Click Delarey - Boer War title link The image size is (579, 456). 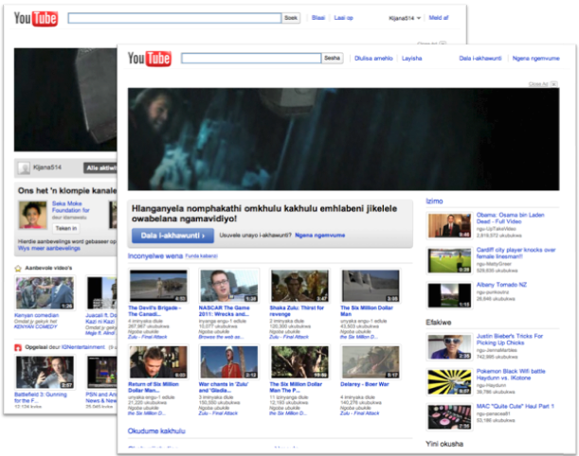coord(365,384)
